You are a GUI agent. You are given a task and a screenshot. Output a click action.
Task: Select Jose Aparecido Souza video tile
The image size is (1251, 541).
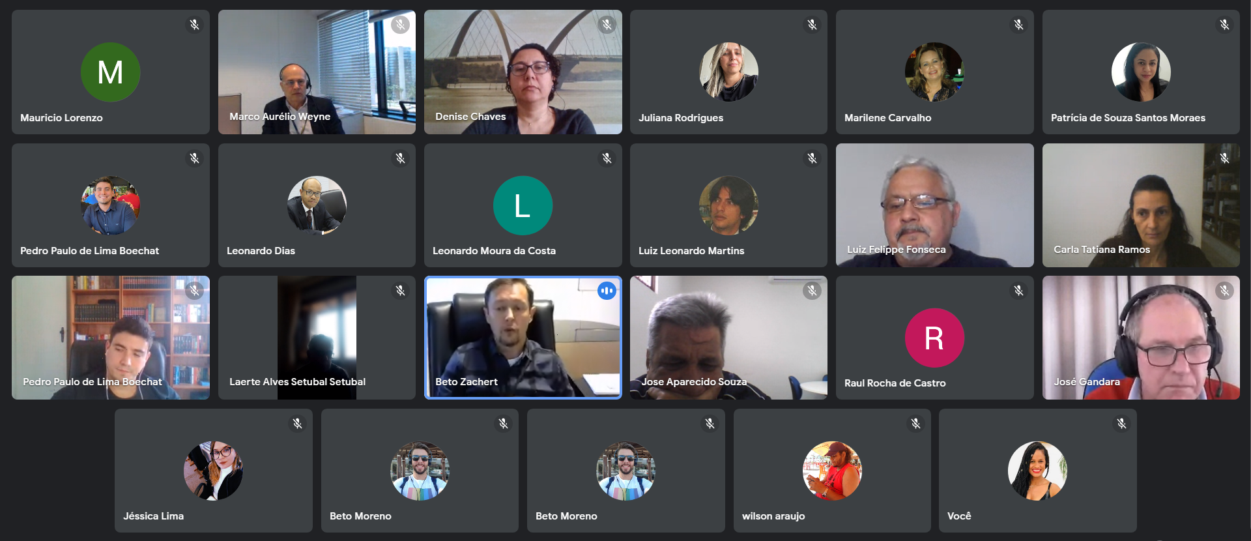tap(728, 338)
